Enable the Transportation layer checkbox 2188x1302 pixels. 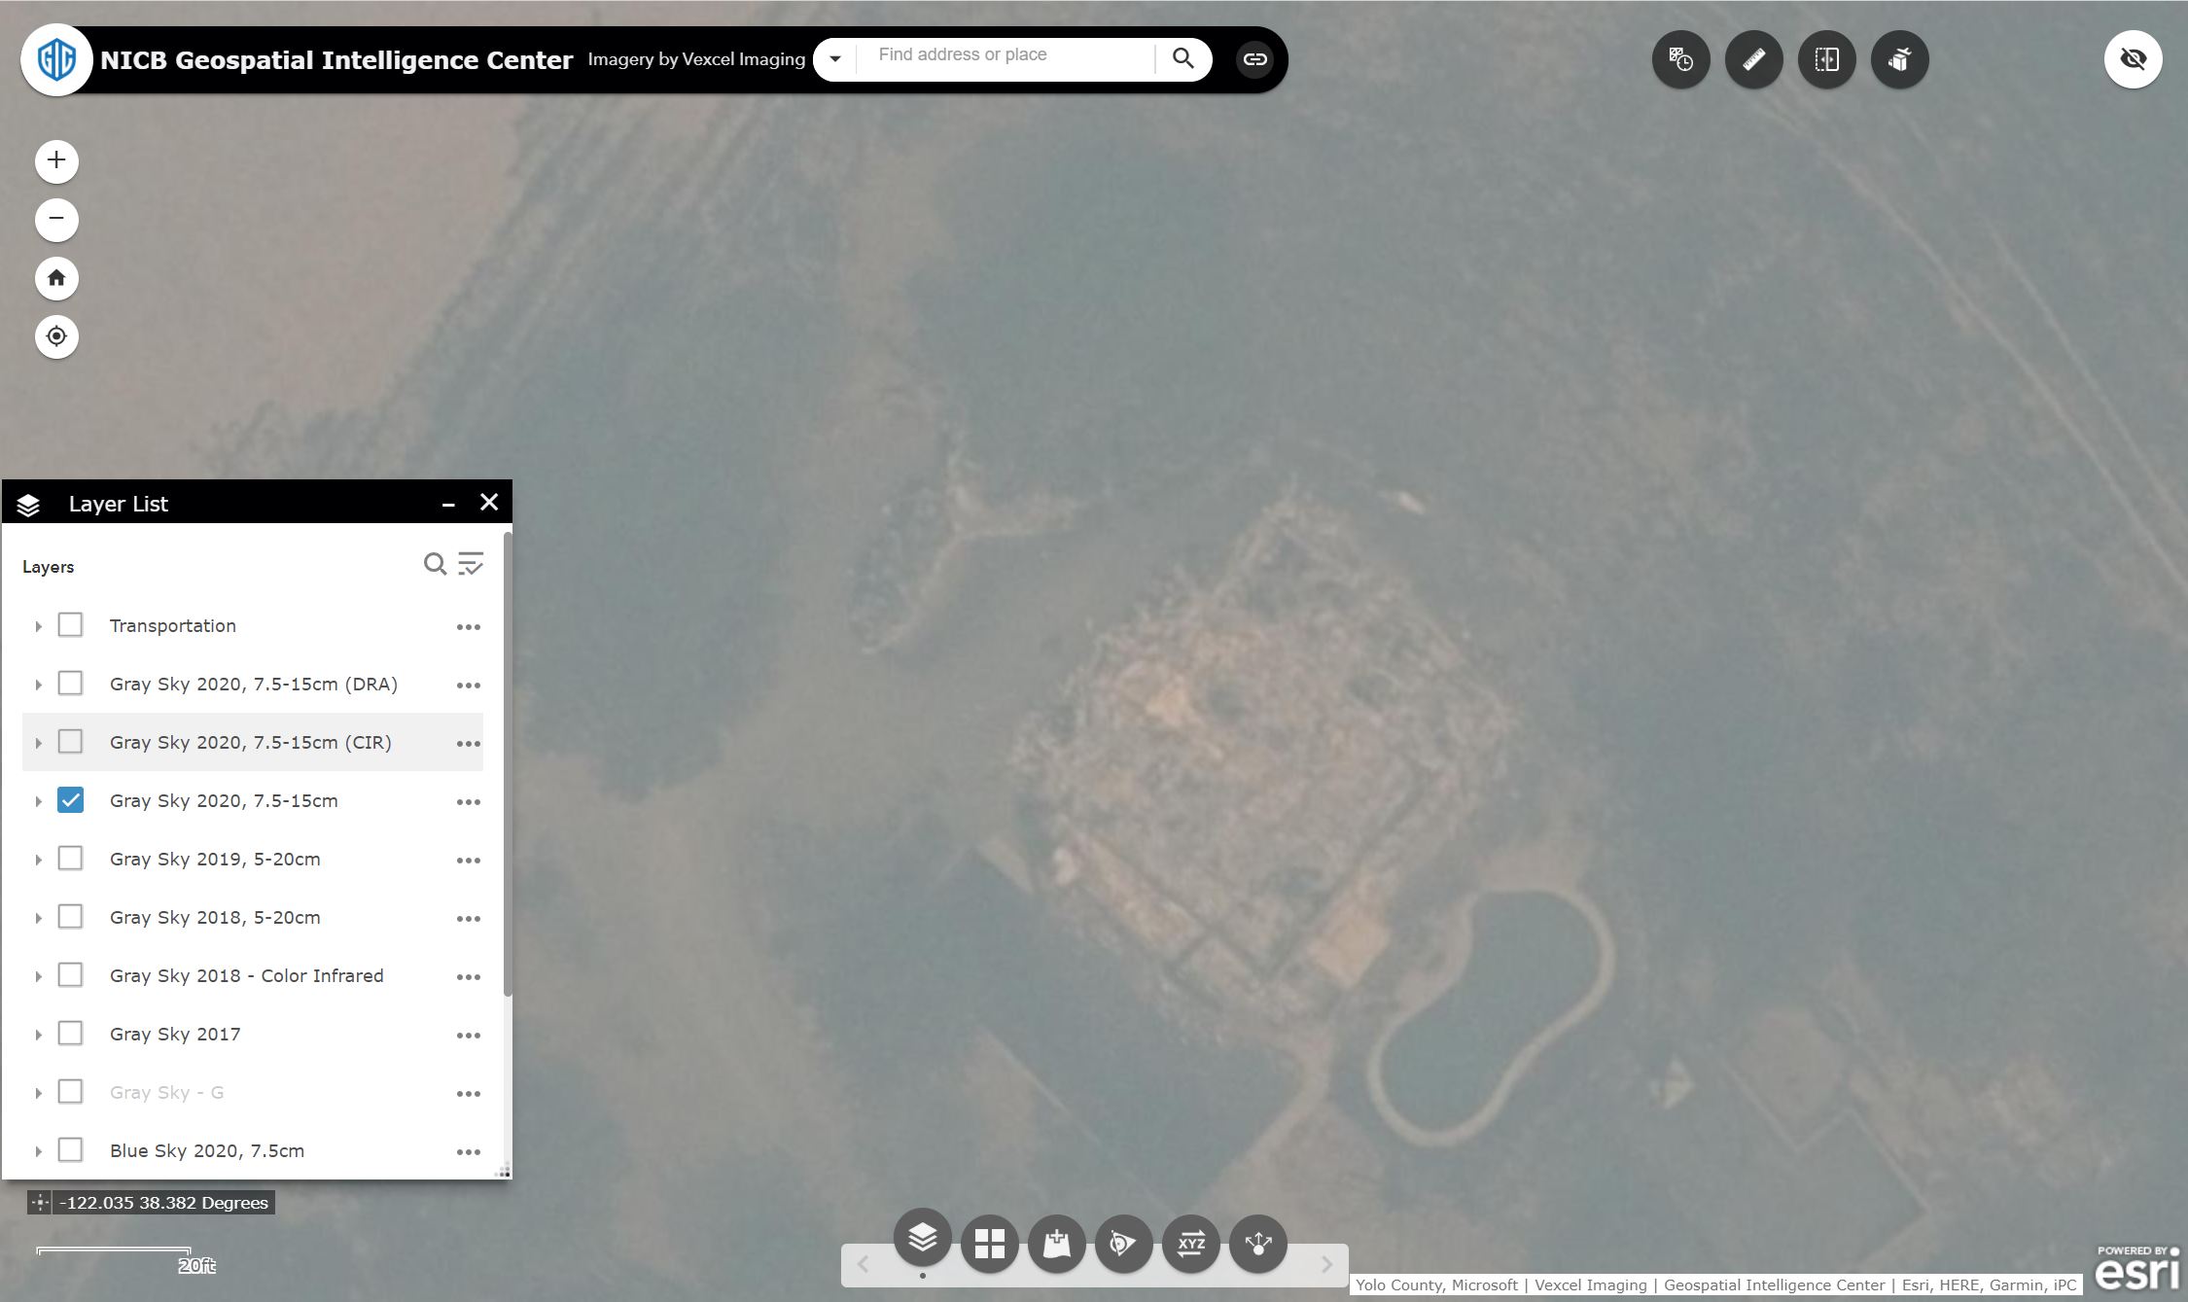pos(70,625)
